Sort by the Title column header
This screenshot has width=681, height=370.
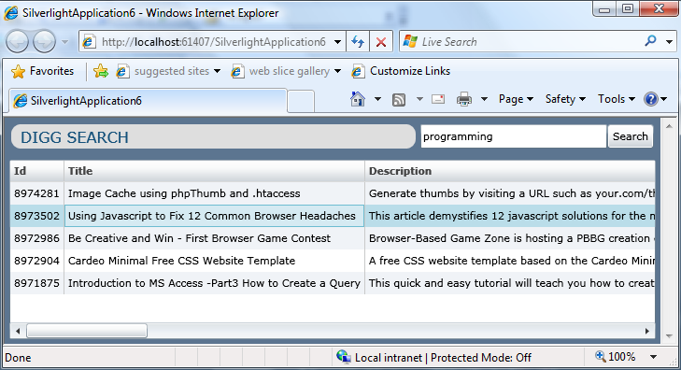tap(214, 171)
